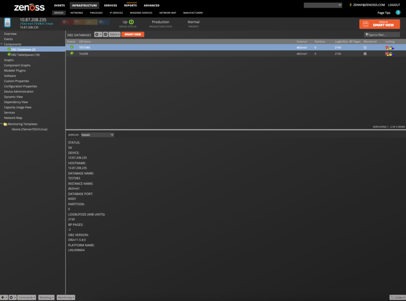Click the TestDB green event status icon

[x=72, y=53]
